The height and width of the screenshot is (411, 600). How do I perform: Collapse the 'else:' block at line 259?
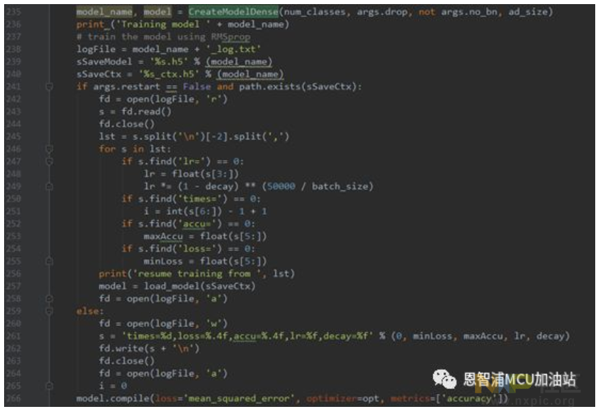tap(49, 311)
